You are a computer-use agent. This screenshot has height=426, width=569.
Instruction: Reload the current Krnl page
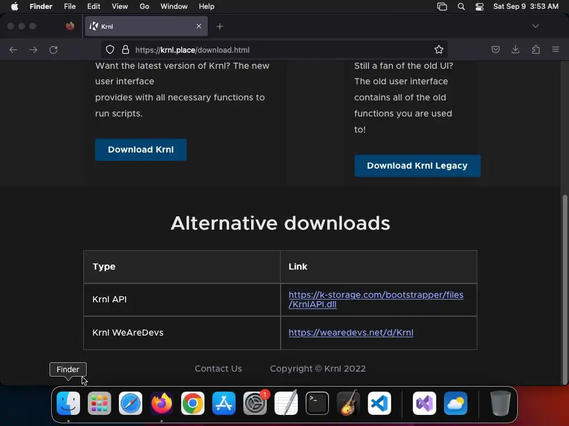coord(53,49)
